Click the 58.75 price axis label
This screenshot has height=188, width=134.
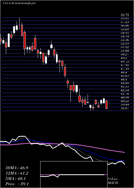click(125, 15)
